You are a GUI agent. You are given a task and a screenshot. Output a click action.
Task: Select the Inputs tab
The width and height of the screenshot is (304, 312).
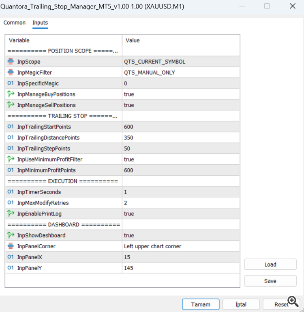pos(40,23)
